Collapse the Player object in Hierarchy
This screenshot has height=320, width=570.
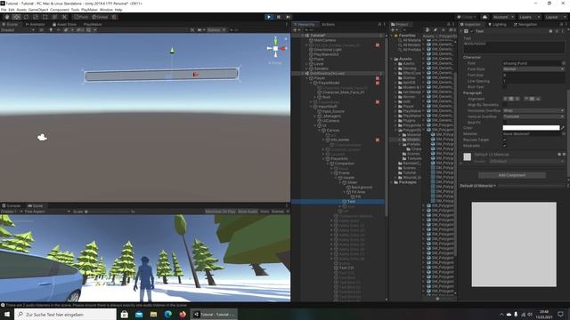pyautogui.click(x=307, y=78)
